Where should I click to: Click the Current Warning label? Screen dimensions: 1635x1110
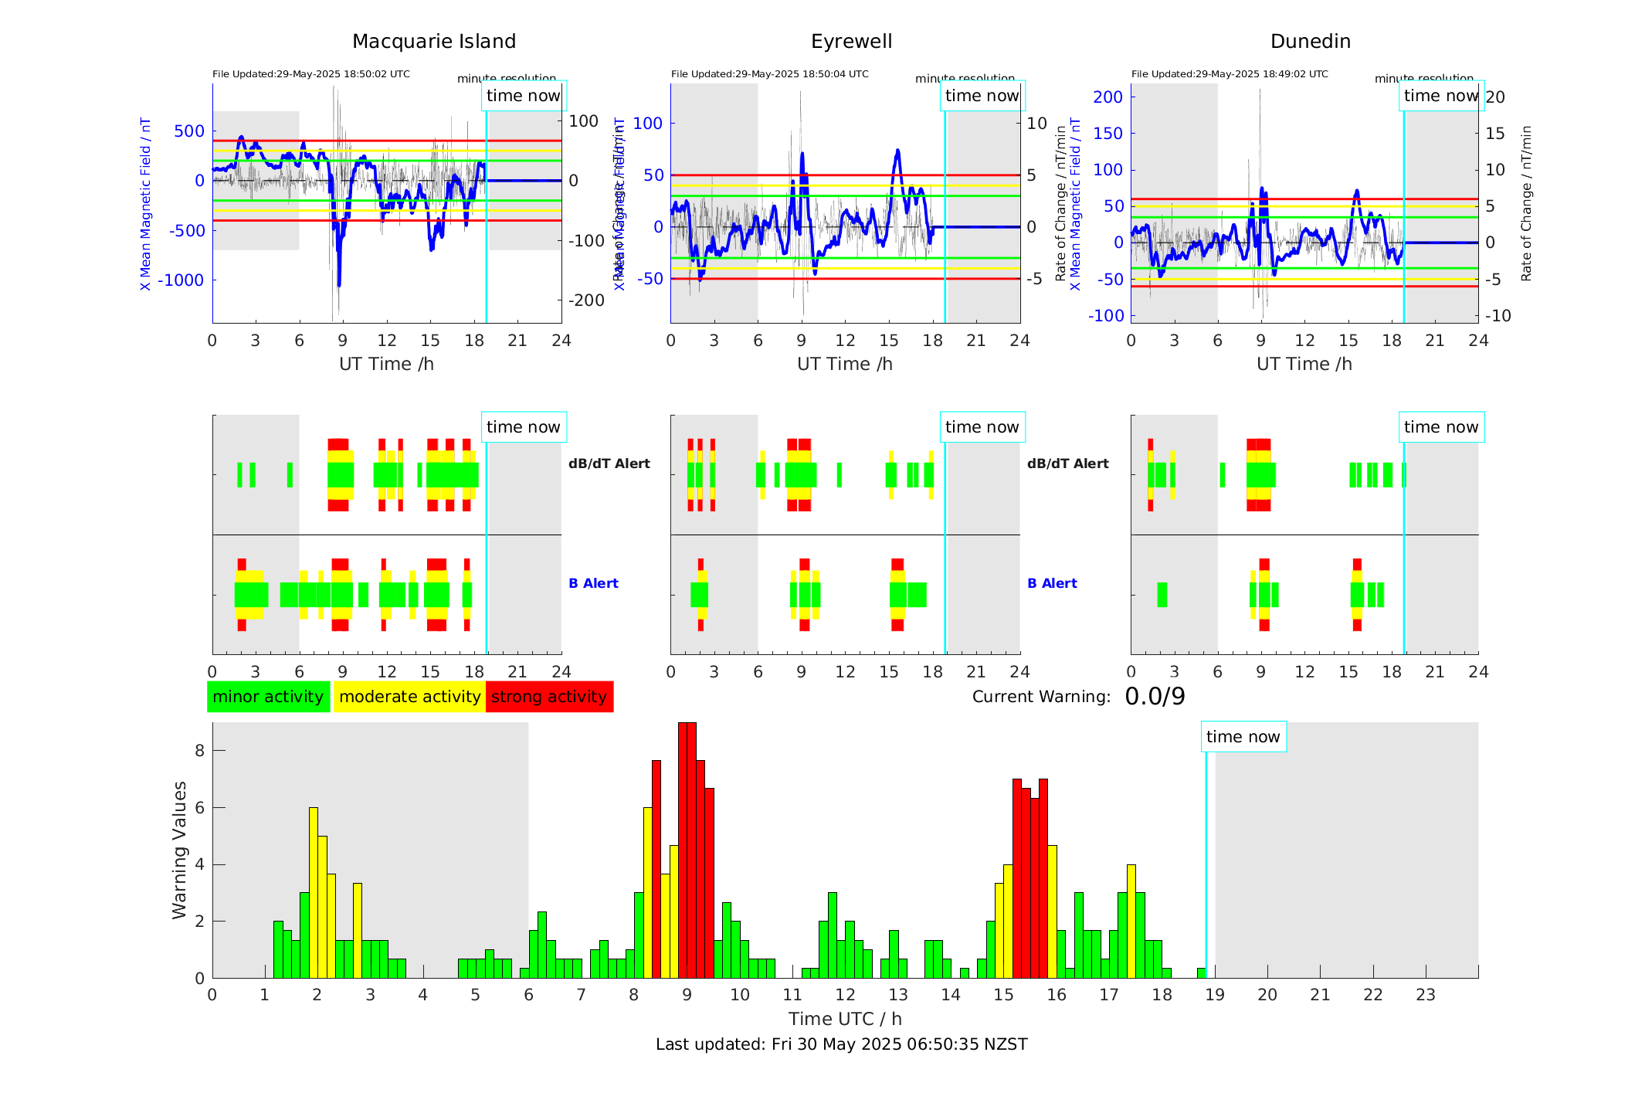coord(1041,697)
